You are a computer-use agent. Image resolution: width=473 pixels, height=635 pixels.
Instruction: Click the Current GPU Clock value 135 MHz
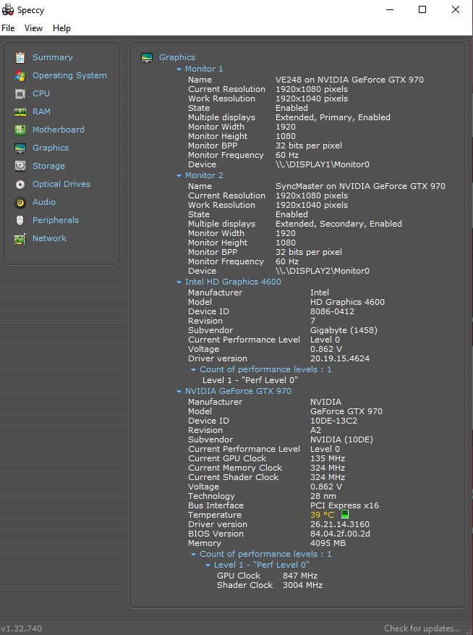328,458
